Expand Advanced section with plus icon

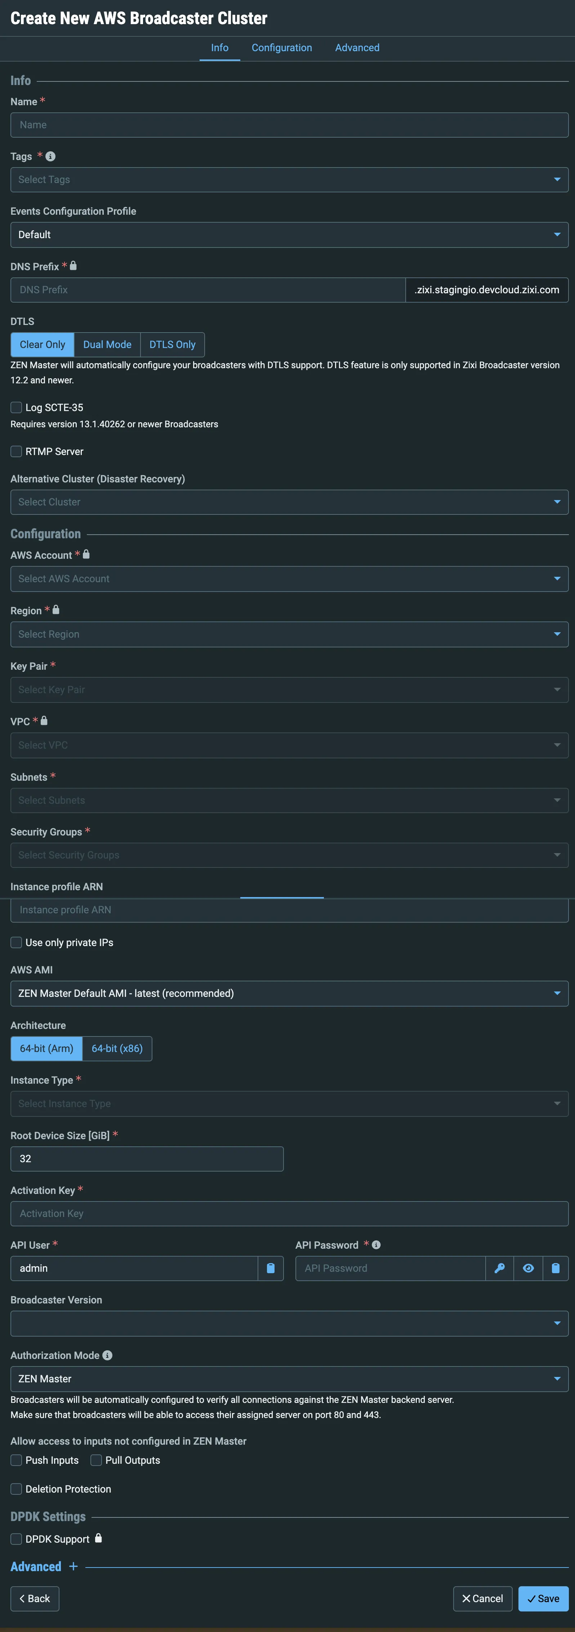click(x=73, y=1566)
